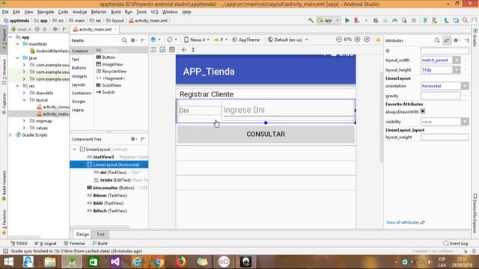This screenshot has height=269, width=479.
Task: Open Palette settings gear
Action: [x=133, y=40]
